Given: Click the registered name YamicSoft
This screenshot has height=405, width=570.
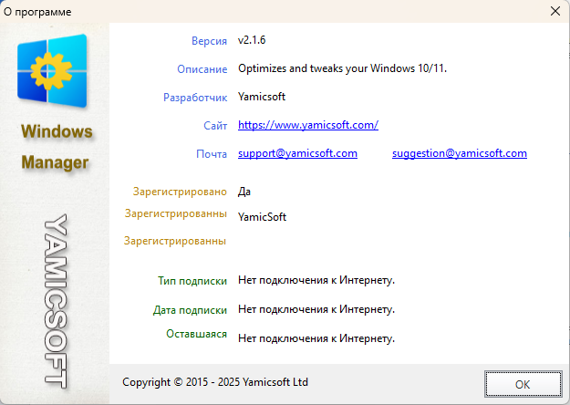Looking at the screenshot, I should 262,217.
